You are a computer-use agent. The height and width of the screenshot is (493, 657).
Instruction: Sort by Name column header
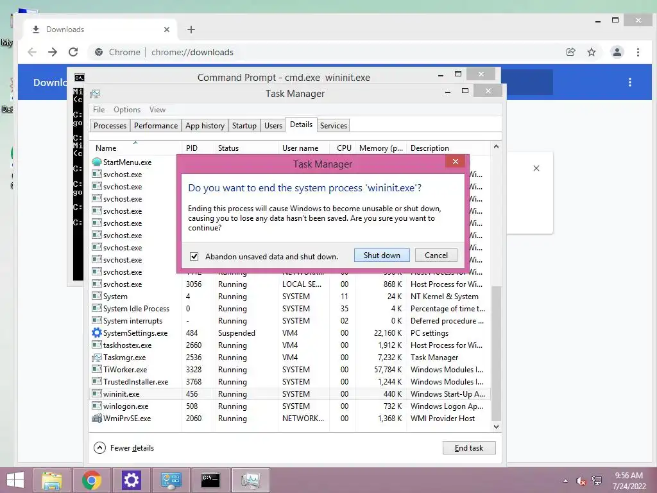tap(135, 148)
